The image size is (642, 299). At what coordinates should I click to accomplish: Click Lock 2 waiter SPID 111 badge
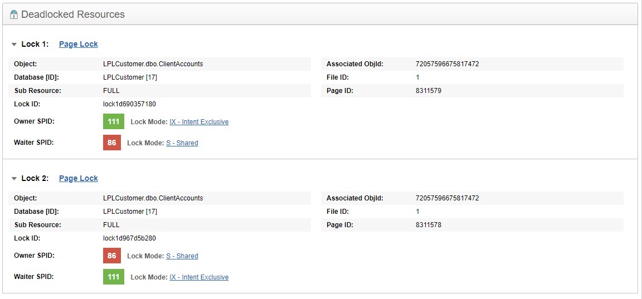coord(114,277)
